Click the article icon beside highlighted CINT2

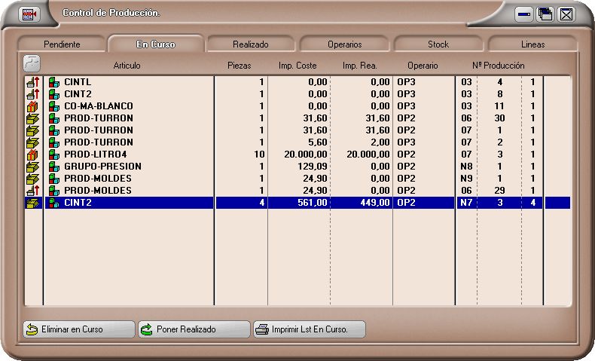[54, 203]
